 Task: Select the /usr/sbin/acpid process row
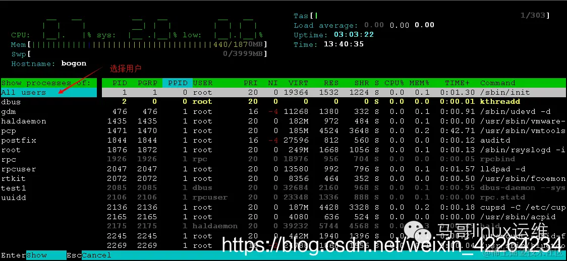[334, 217]
